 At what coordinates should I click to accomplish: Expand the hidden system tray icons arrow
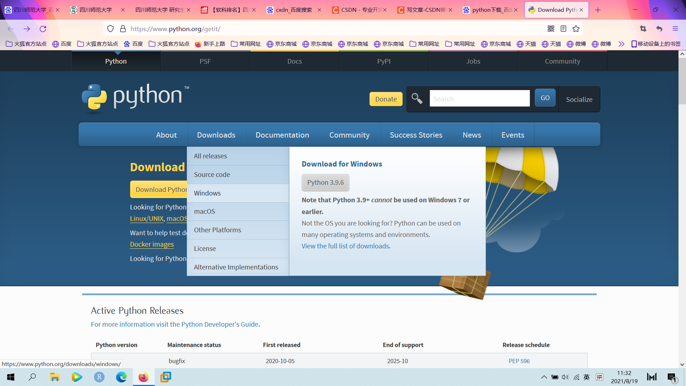click(x=544, y=377)
